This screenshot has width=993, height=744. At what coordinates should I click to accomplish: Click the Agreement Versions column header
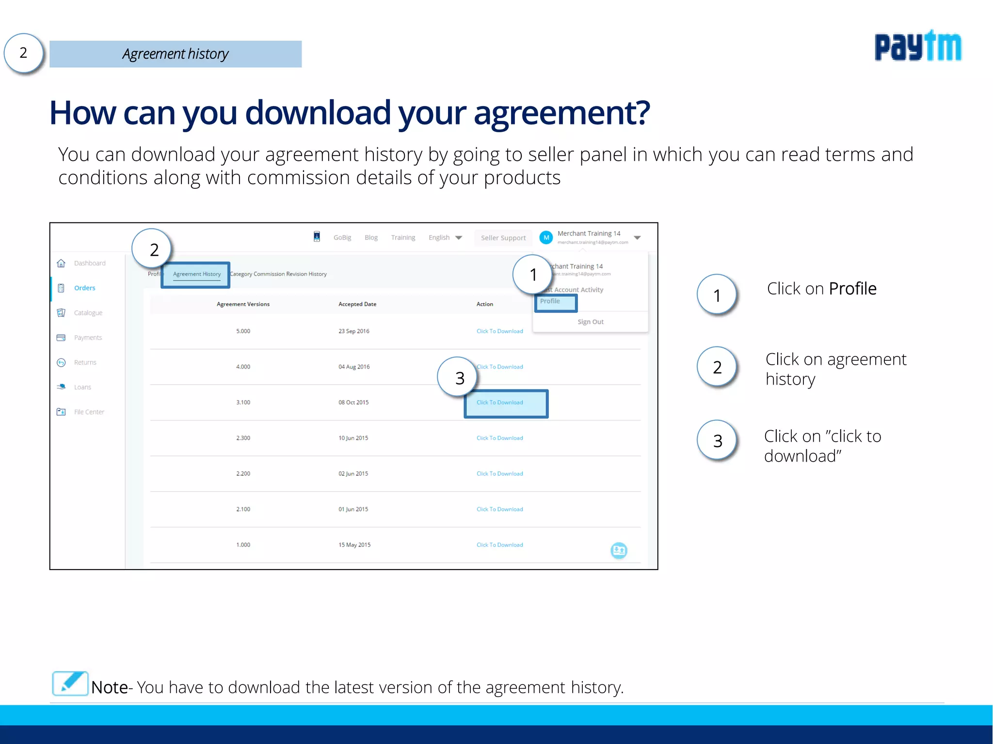pyautogui.click(x=243, y=304)
